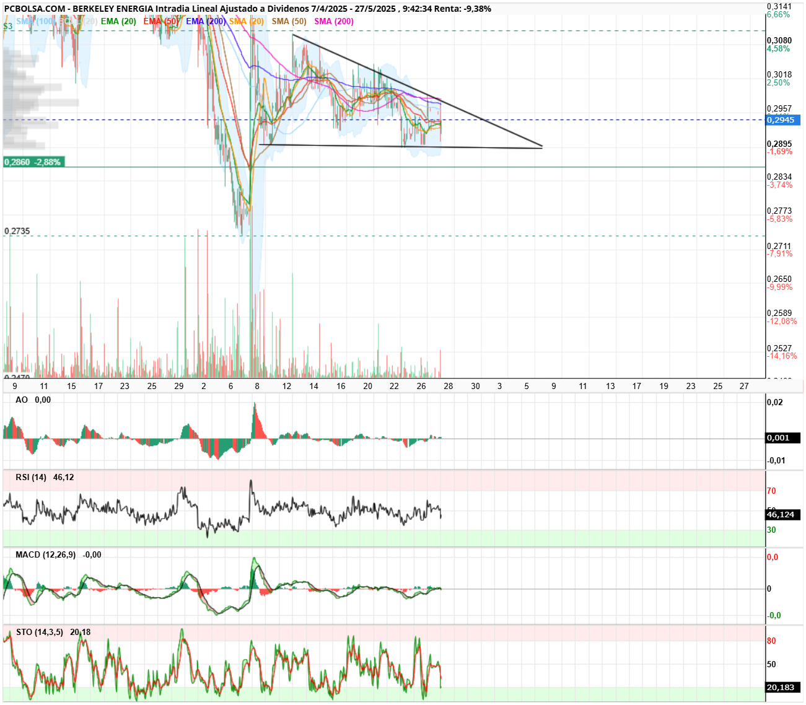Click date 15 on the time axis
806x705 pixels.
click(71, 386)
